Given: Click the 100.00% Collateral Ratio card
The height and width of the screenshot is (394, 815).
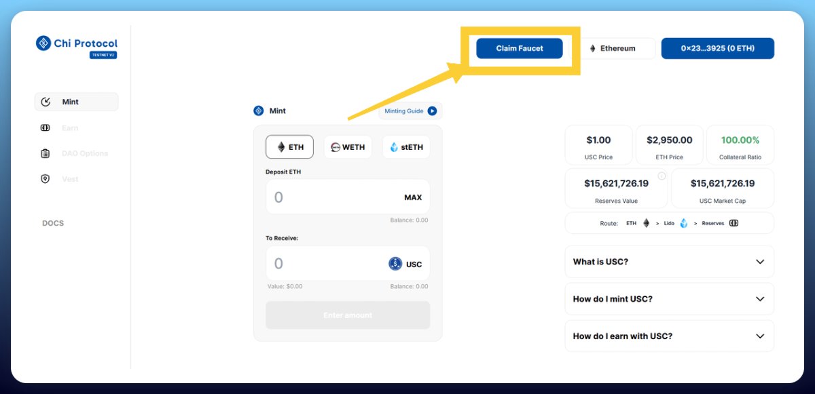Looking at the screenshot, I should 740,145.
